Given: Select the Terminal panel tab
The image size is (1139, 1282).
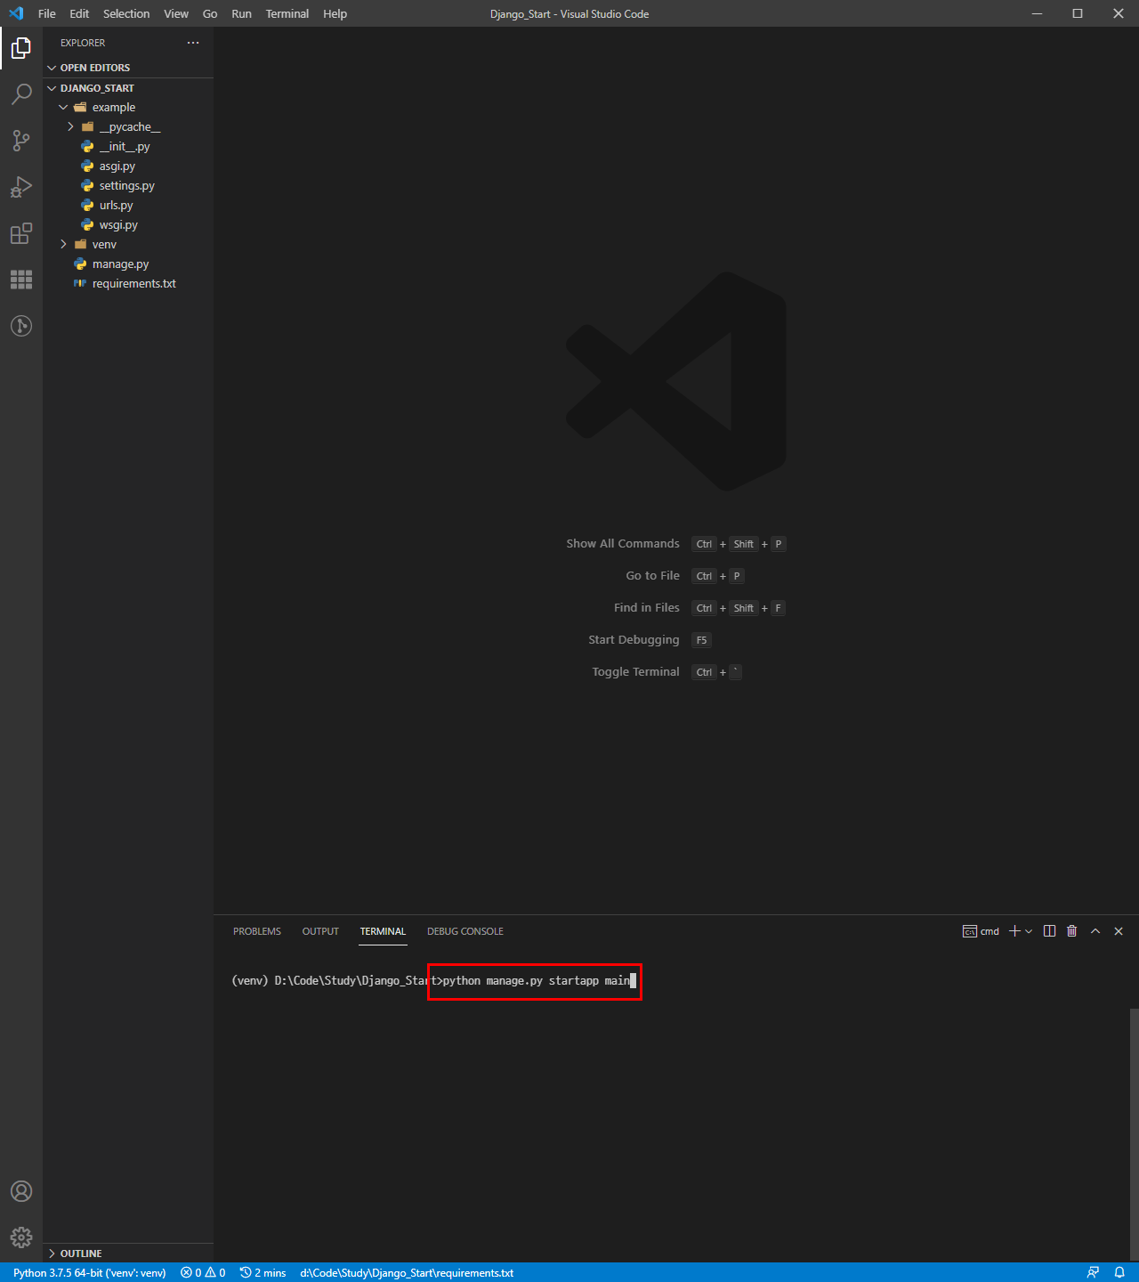Looking at the screenshot, I should coord(384,931).
